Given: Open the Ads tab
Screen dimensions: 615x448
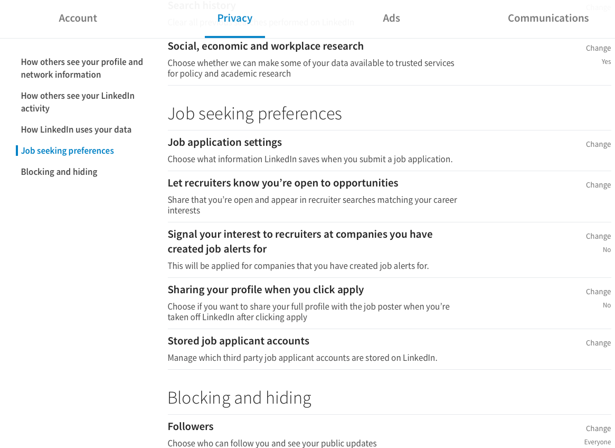Looking at the screenshot, I should tap(391, 18).
